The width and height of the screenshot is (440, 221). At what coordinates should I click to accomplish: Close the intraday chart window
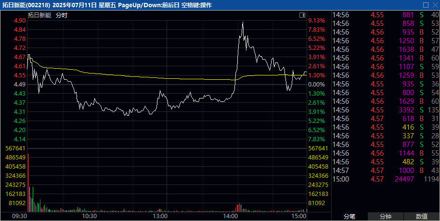(x=434, y=5)
